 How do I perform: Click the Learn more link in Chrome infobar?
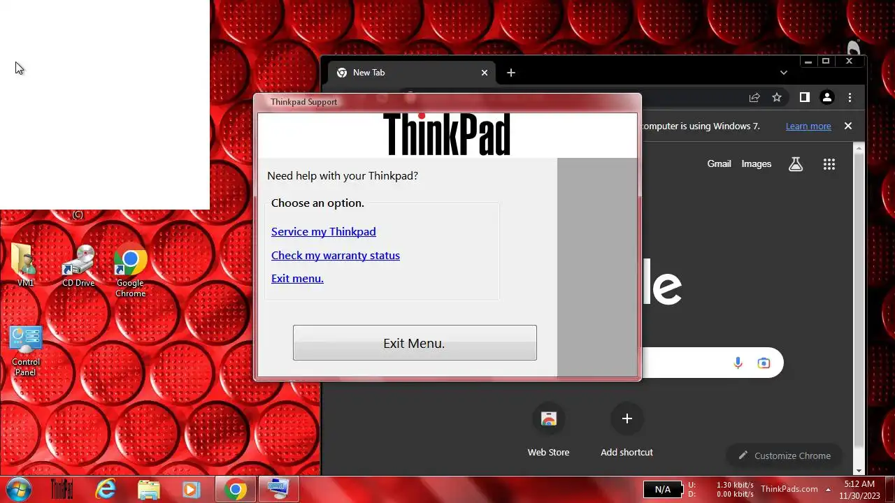[x=808, y=126]
